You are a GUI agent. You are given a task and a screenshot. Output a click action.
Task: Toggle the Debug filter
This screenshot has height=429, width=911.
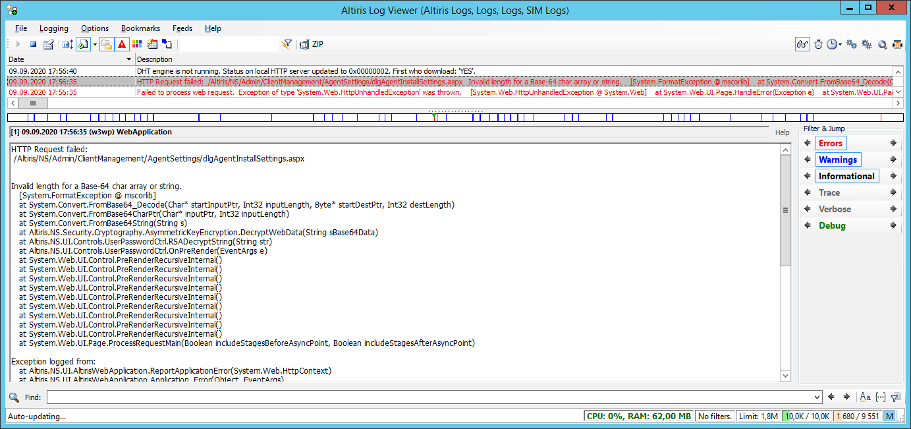[832, 225]
